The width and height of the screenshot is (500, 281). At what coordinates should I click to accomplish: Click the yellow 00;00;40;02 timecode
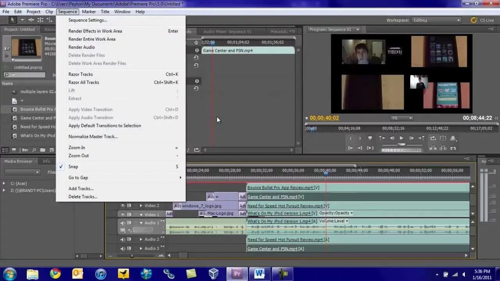[x=324, y=118]
